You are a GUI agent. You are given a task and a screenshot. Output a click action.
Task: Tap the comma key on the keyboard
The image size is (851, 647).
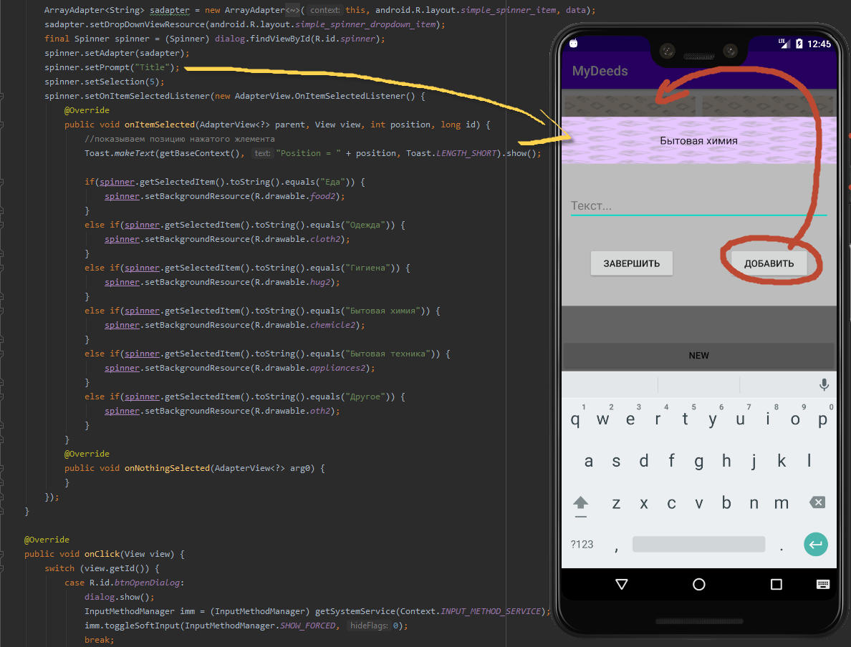pos(617,549)
